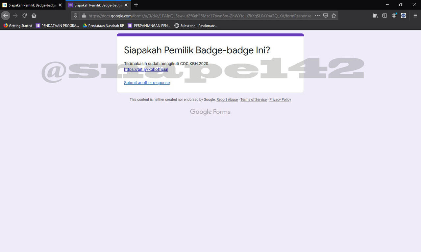Switch to the first Siapakah Pemilik tab
This screenshot has height=252, width=421.
pos(33,5)
